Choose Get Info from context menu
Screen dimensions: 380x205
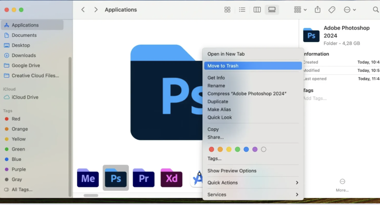[x=216, y=78]
